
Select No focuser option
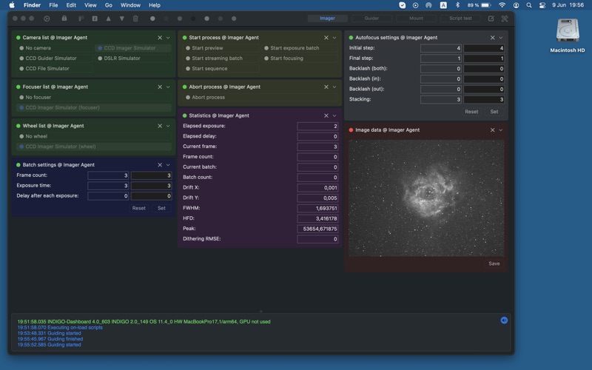pos(94,97)
